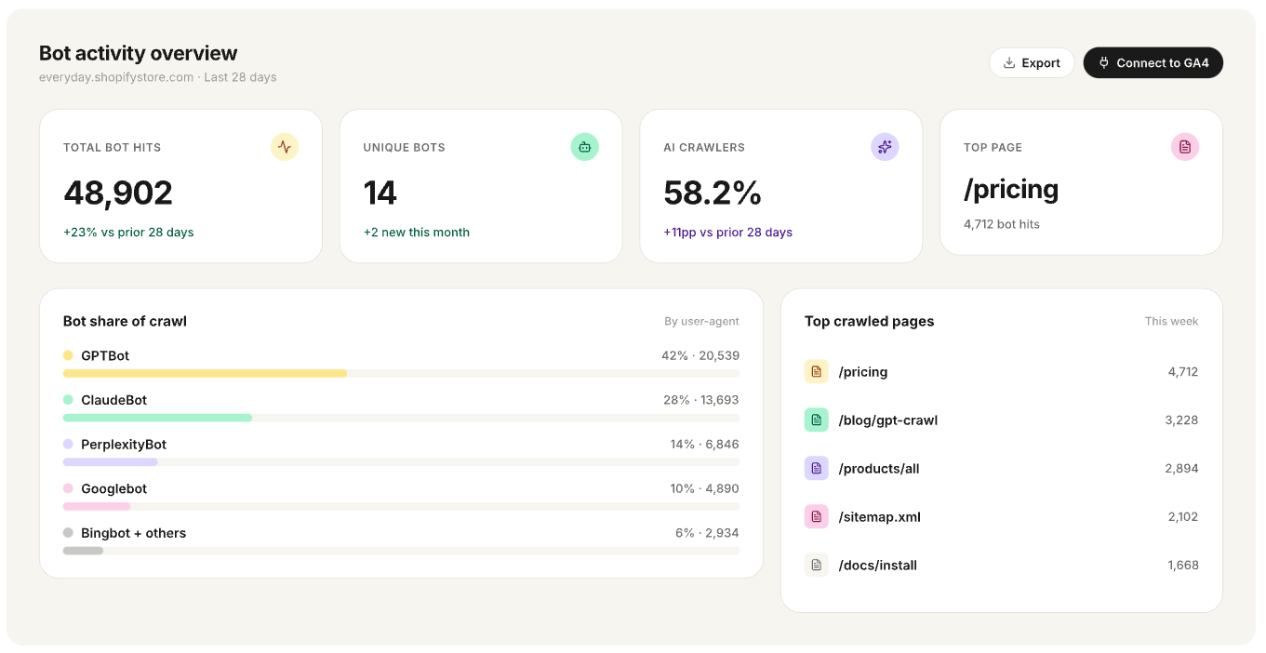Click the sparkle icon on AI Crawlers card

click(885, 147)
